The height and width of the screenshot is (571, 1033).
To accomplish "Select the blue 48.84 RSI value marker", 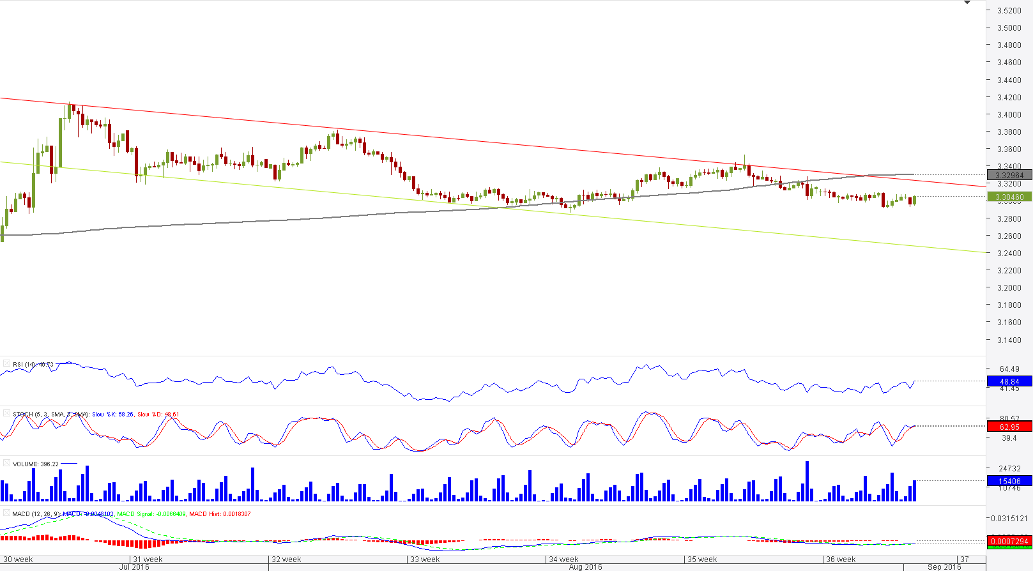I will [x=1009, y=381].
